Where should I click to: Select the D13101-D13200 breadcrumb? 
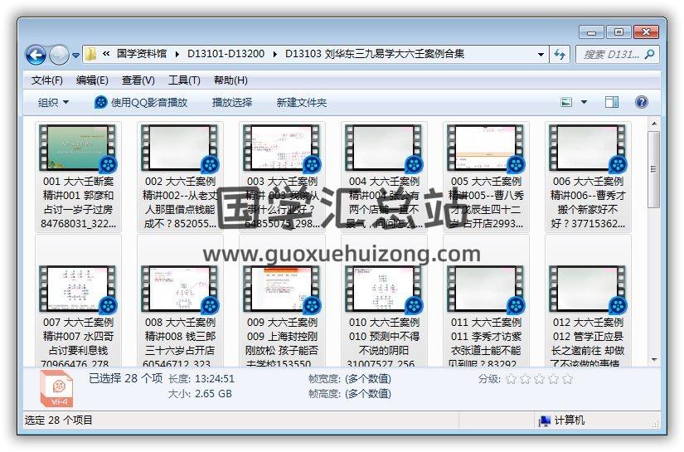[x=226, y=54]
